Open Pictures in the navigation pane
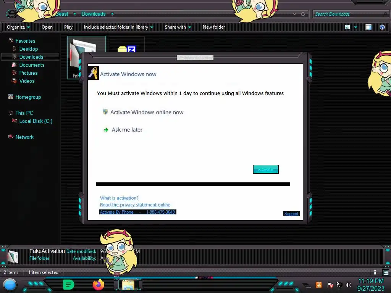Image resolution: width=391 pixels, height=293 pixels. [28, 73]
